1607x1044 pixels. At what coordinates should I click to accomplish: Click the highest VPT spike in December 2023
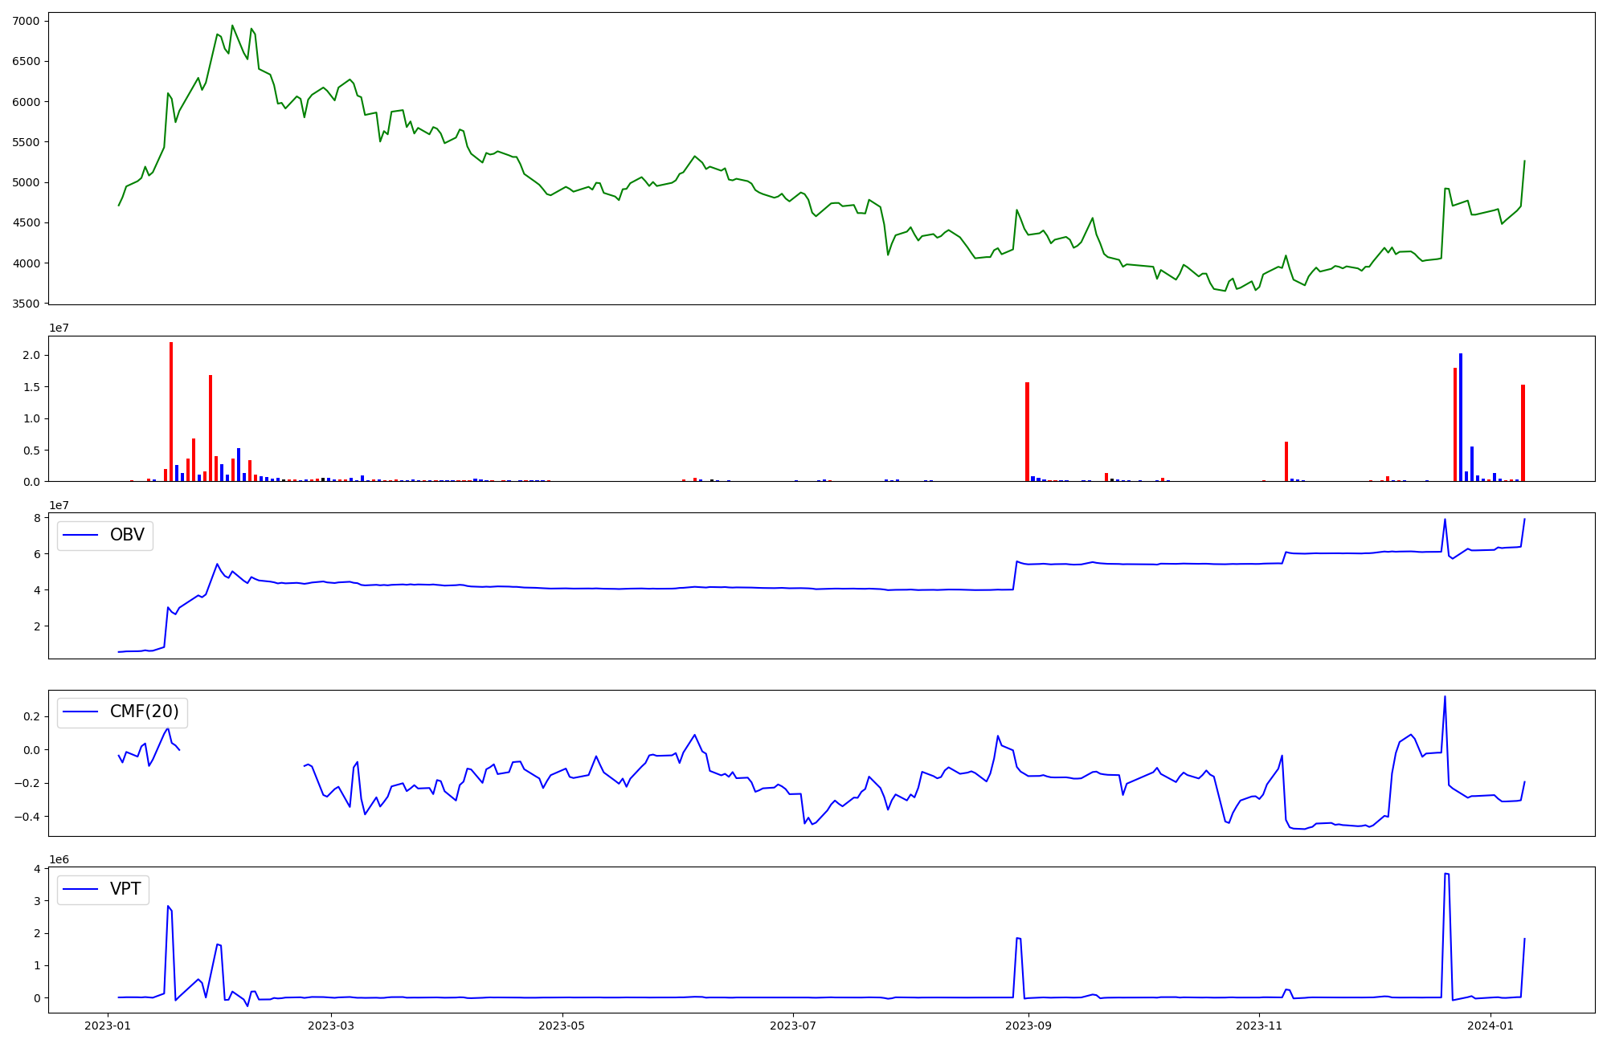(1445, 875)
